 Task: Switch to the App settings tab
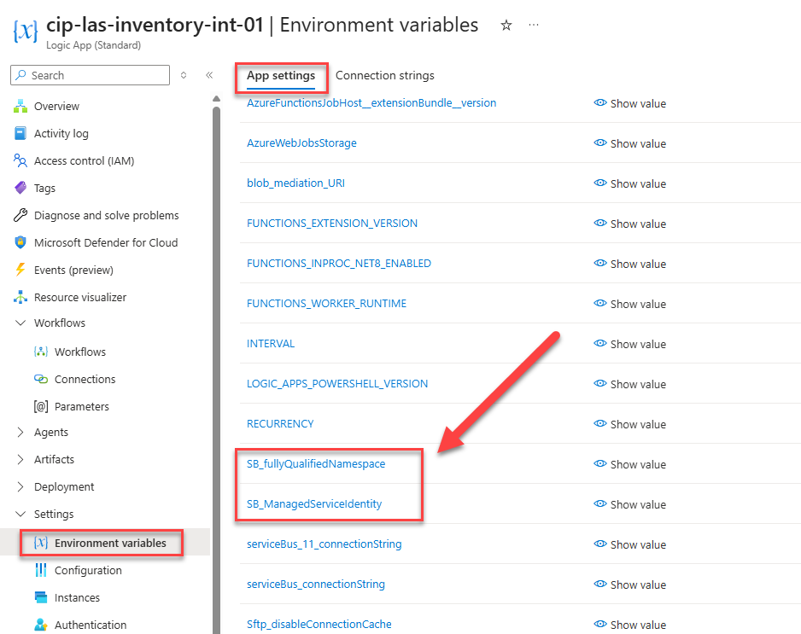tap(281, 76)
